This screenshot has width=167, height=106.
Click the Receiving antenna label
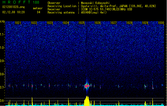(x=61, y=12)
